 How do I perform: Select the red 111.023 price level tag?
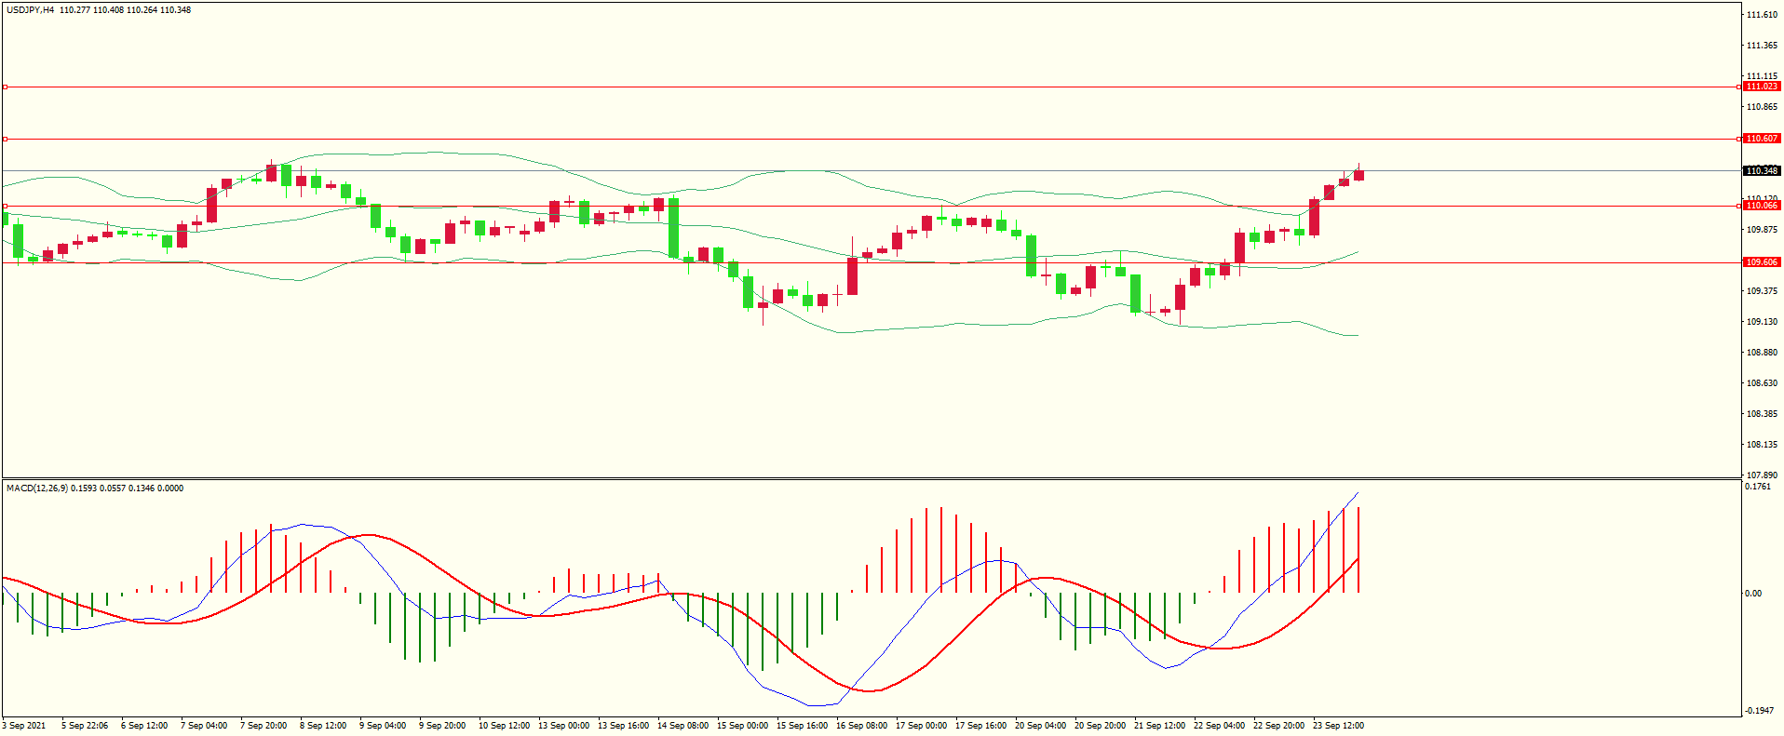1762,87
